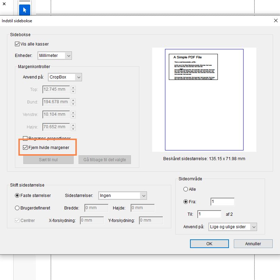
Task: Disable "Fjern hvide margener"
Action: click(25, 147)
